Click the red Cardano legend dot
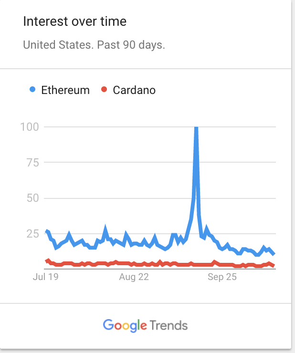The width and height of the screenshot is (295, 353). [104, 90]
